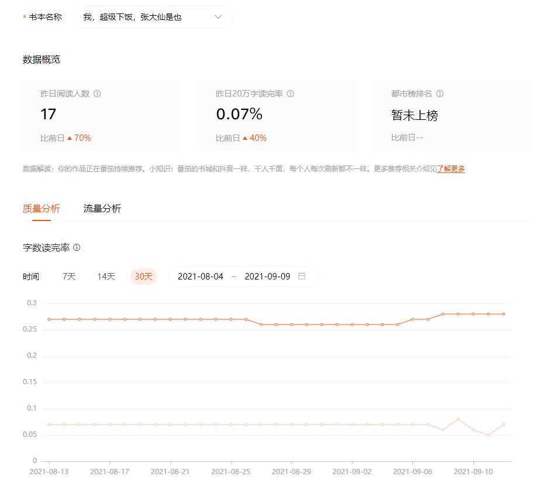
Task: Click the info icon beside 昨日20万字读完率
Action: (x=291, y=93)
